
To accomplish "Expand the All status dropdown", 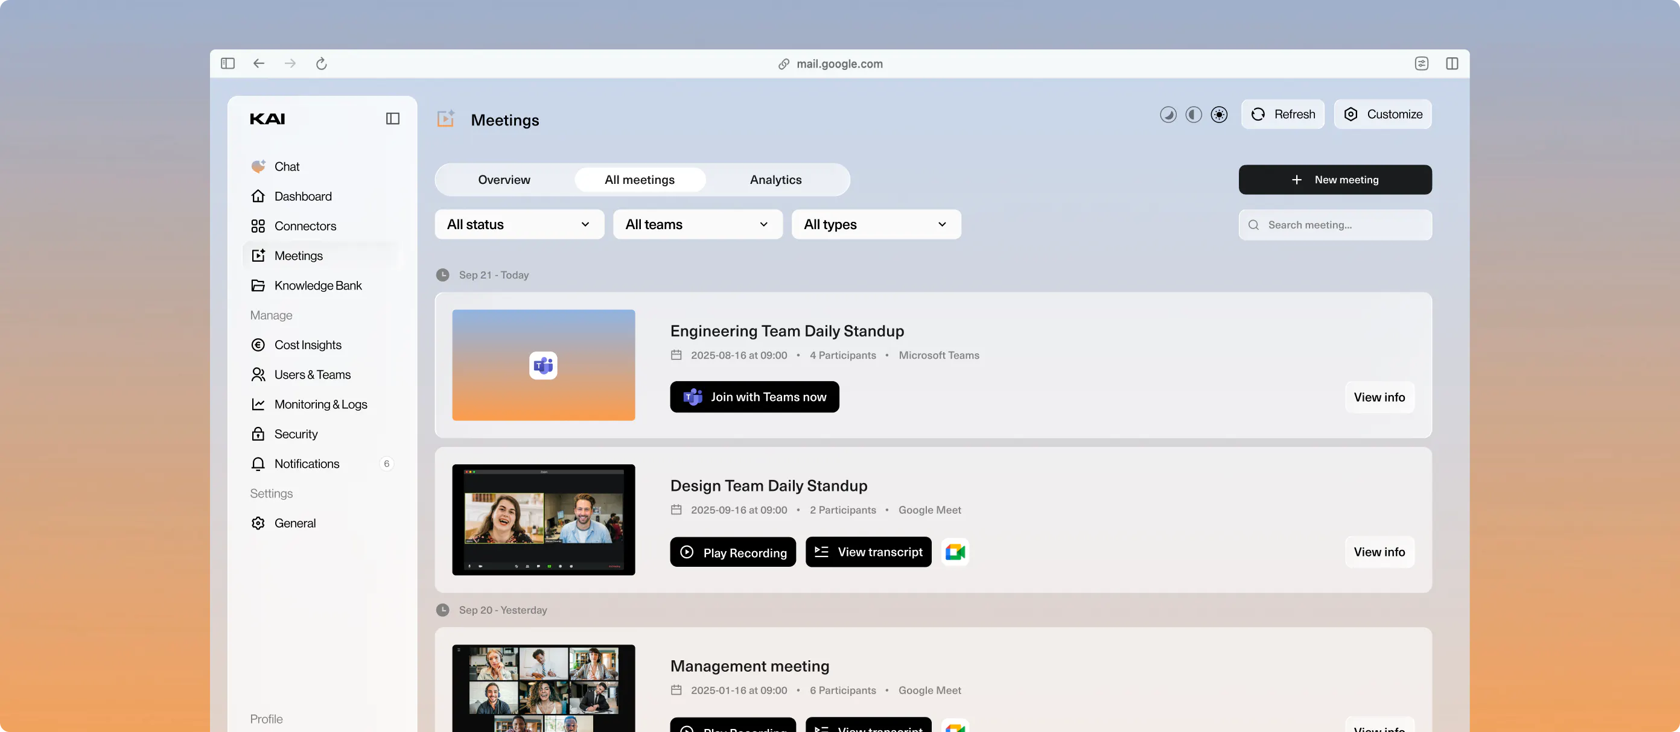I will (519, 224).
